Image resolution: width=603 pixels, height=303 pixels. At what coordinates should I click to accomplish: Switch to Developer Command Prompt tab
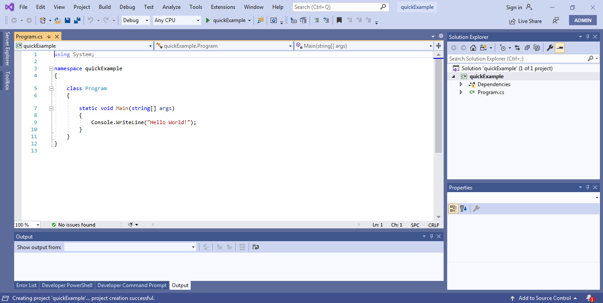[x=132, y=285]
